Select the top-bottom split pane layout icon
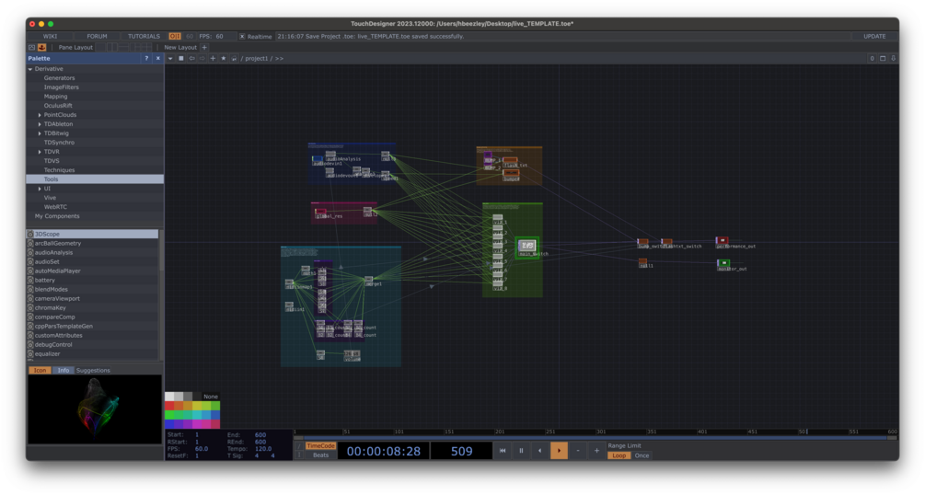This screenshot has width=925, height=495. (x=123, y=47)
